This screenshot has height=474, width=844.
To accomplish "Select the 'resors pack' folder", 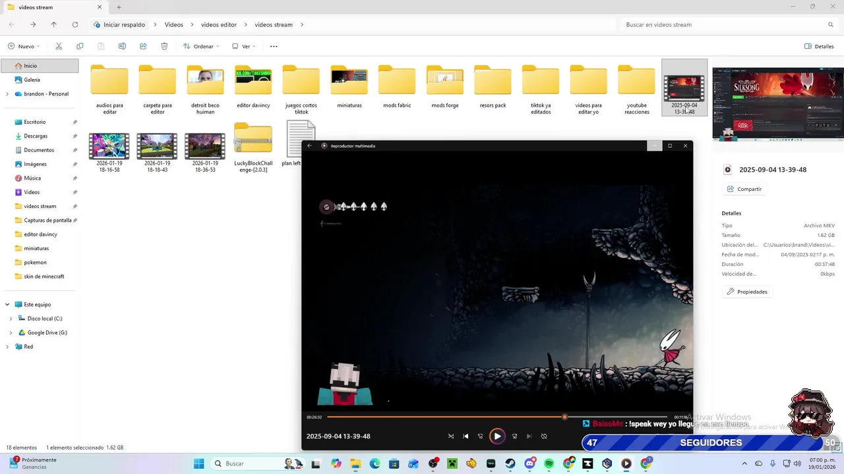I will 493,87.
